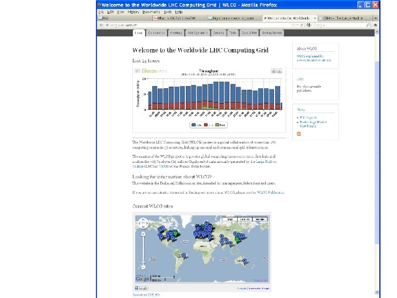
Task: Select the Security navigation tab
Action: 218,33
